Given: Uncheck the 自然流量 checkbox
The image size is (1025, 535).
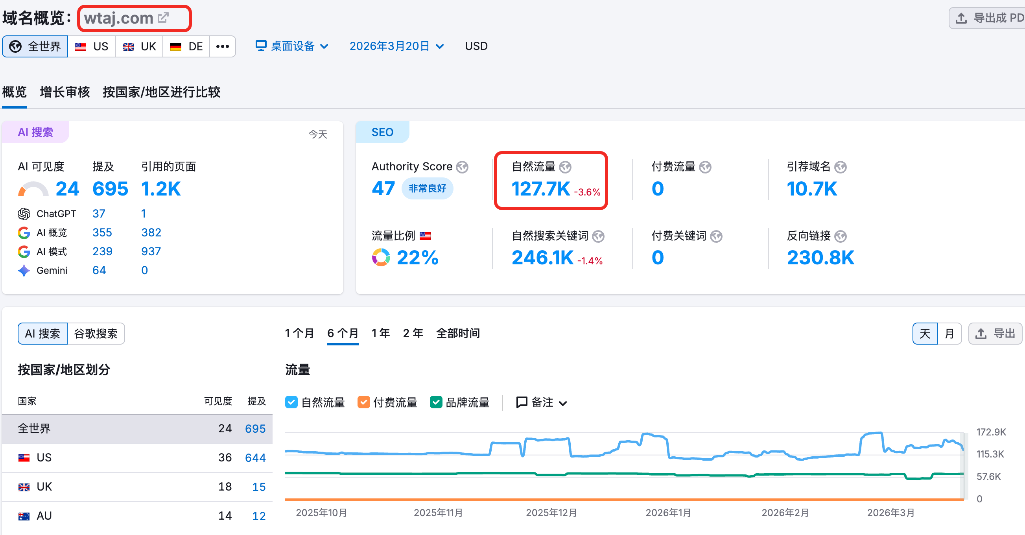Looking at the screenshot, I should [x=291, y=402].
